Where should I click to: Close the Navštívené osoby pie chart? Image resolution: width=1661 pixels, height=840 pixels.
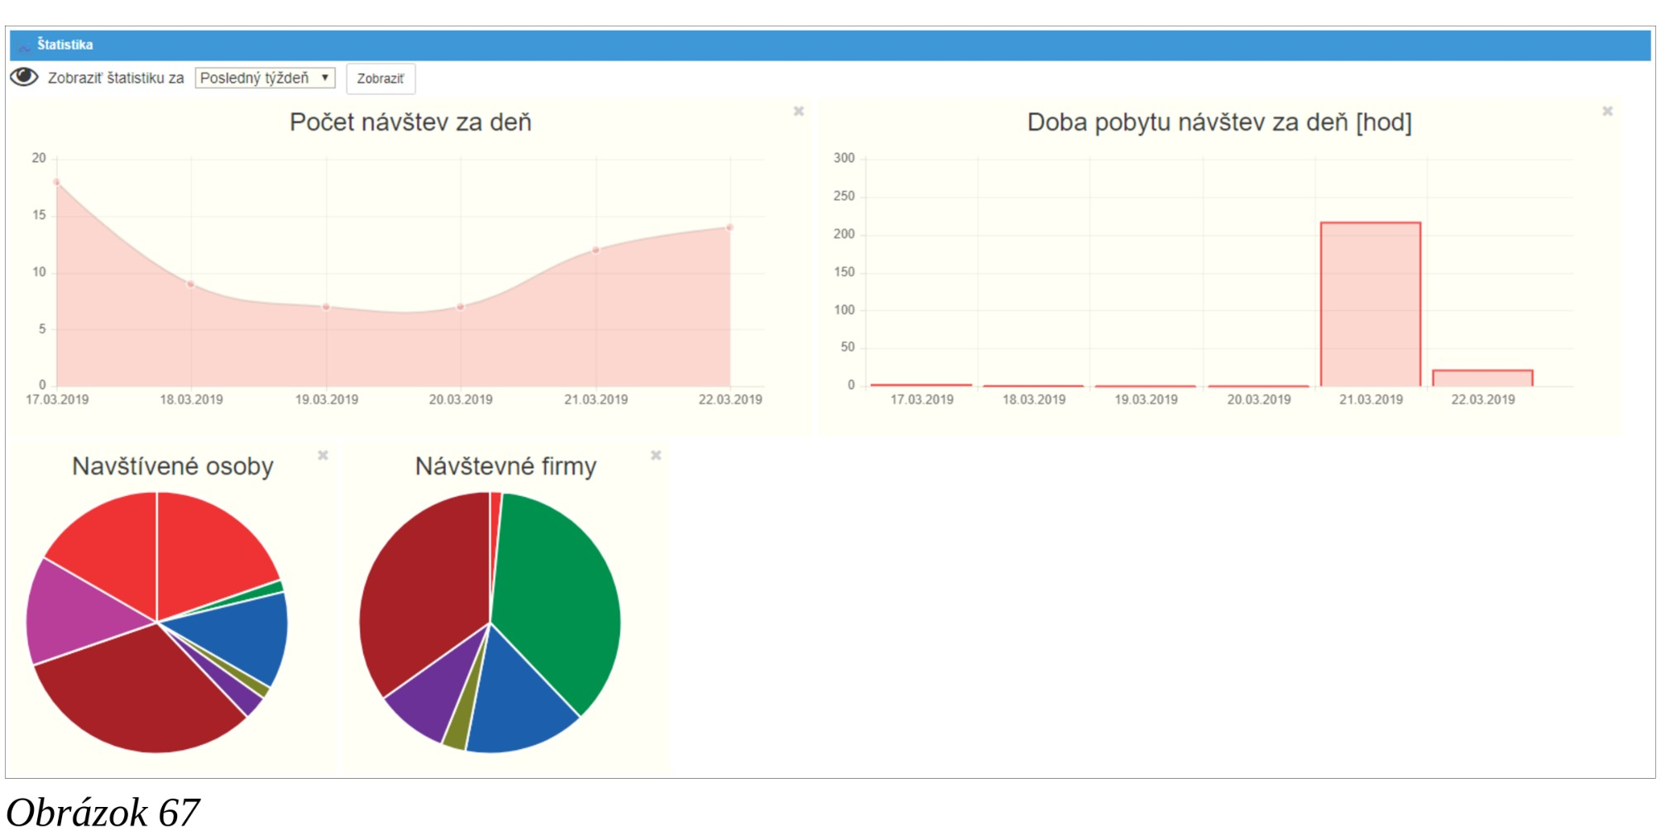point(323,456)
